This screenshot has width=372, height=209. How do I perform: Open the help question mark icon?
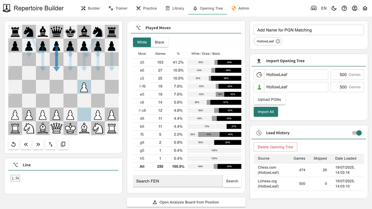(344, 8)
